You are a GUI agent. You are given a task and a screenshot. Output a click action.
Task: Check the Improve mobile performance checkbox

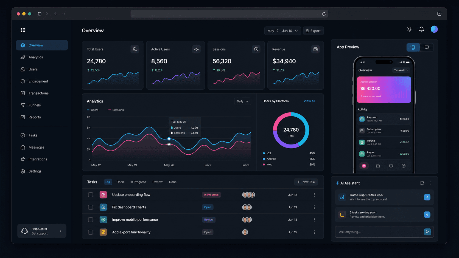(x=91, y=220)
